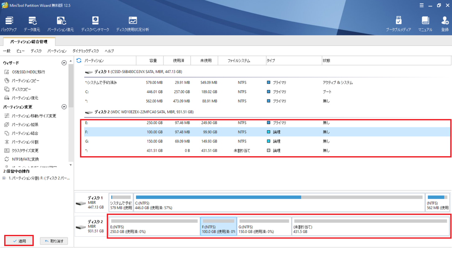452x254 pixels.
Task: Click the ブート status cell
Action: [x=327, y=92]
